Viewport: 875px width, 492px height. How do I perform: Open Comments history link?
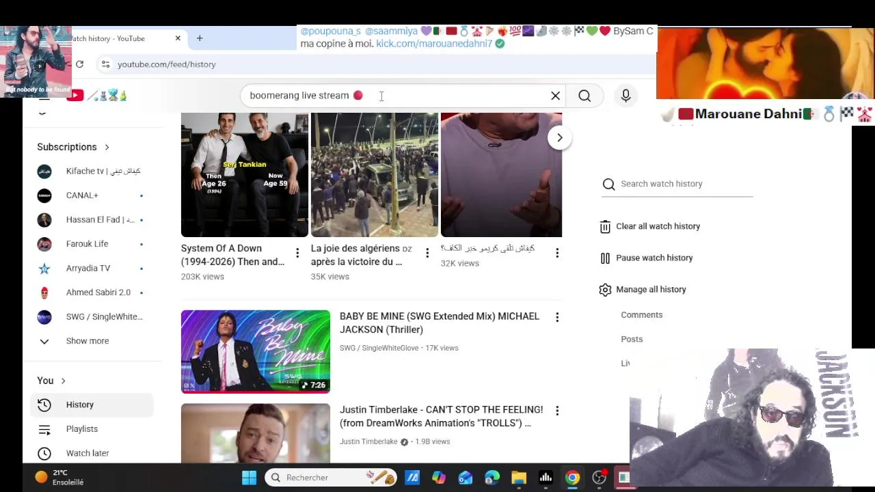642,315
